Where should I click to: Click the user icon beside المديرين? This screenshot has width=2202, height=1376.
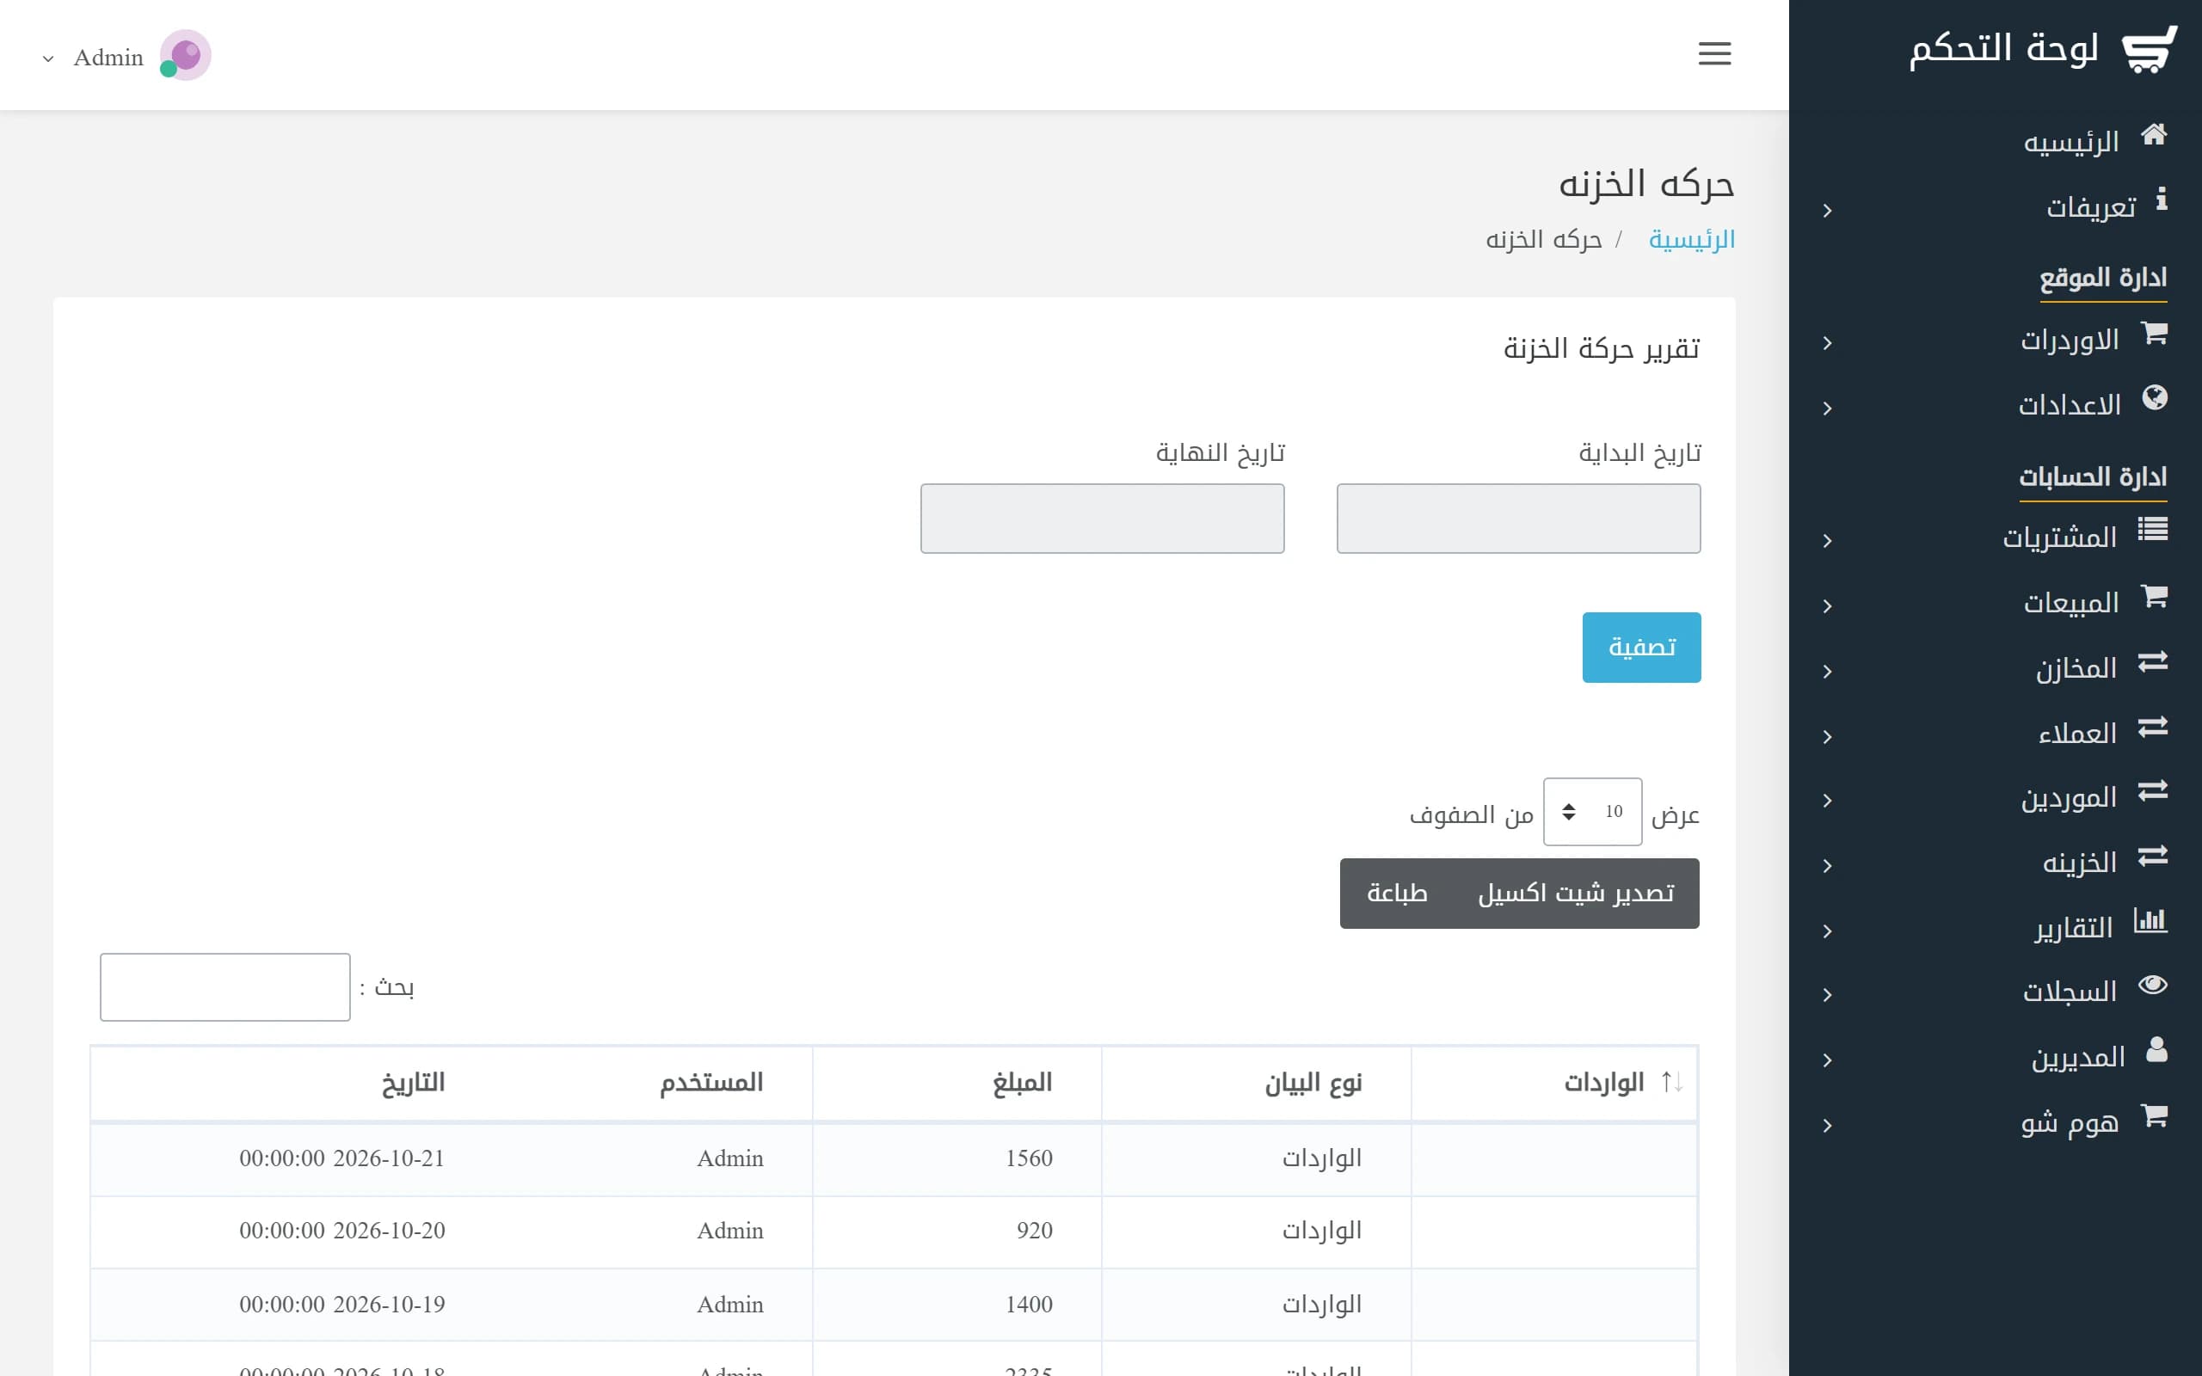click(x=2156, y=1049)
